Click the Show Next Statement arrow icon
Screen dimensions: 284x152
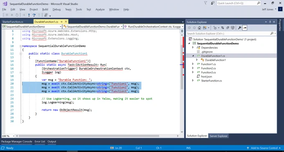click(x=23, y=15)
